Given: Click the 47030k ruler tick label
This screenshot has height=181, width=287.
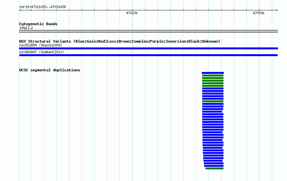Looking at the screenshot, I should coord(259,13).
